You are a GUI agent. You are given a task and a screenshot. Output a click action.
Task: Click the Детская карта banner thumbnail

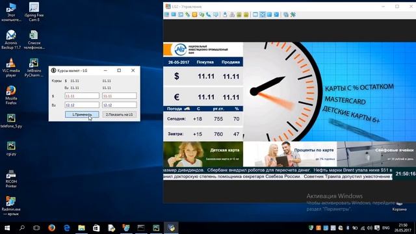point(203,154)
